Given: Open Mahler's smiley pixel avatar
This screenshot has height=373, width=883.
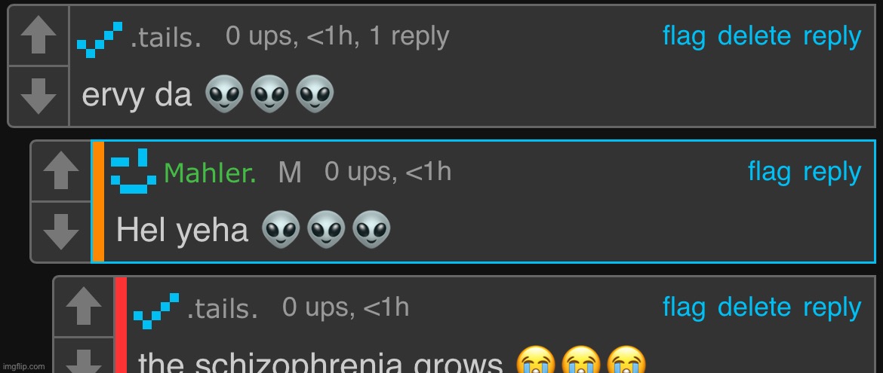Looking at the screenshot, I should click(x=134, y=167).
